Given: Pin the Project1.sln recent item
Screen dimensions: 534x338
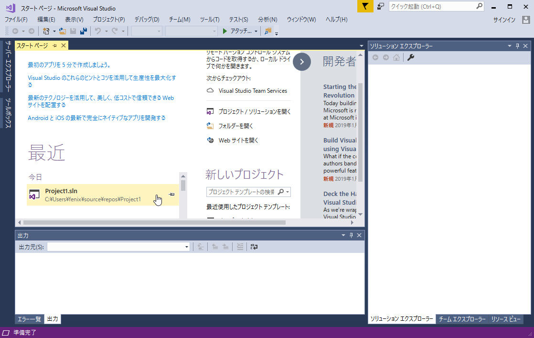Looking at the screenshot, I should [x=171, y=194].
